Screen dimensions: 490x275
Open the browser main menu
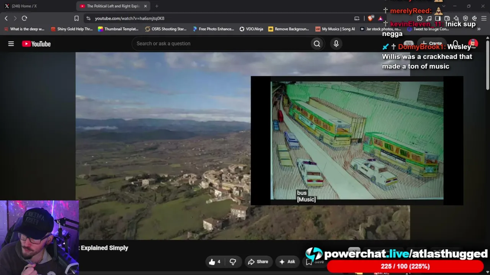[484, 18]
